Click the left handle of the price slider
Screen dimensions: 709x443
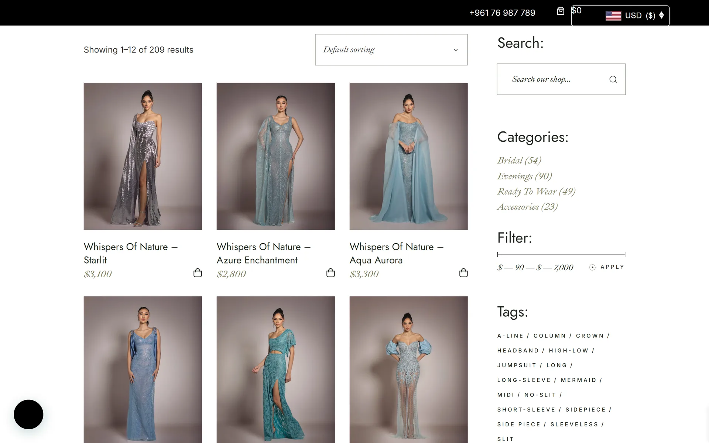(x=498, y=254)
